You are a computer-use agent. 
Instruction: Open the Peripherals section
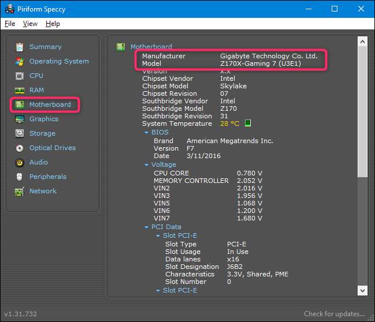[47, 177]
